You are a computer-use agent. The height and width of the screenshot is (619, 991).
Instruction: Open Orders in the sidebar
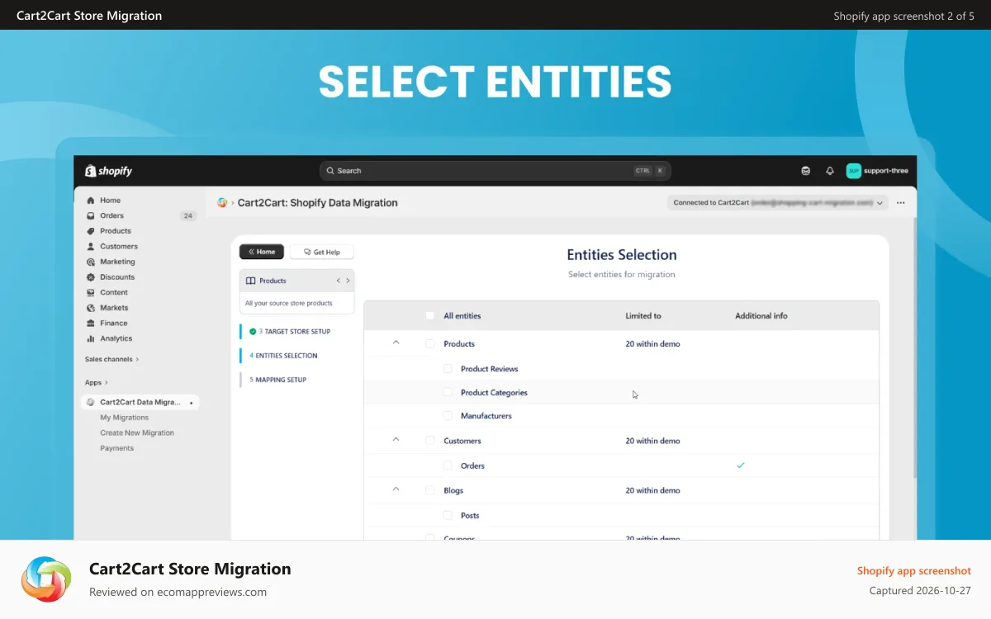point(111,215)
